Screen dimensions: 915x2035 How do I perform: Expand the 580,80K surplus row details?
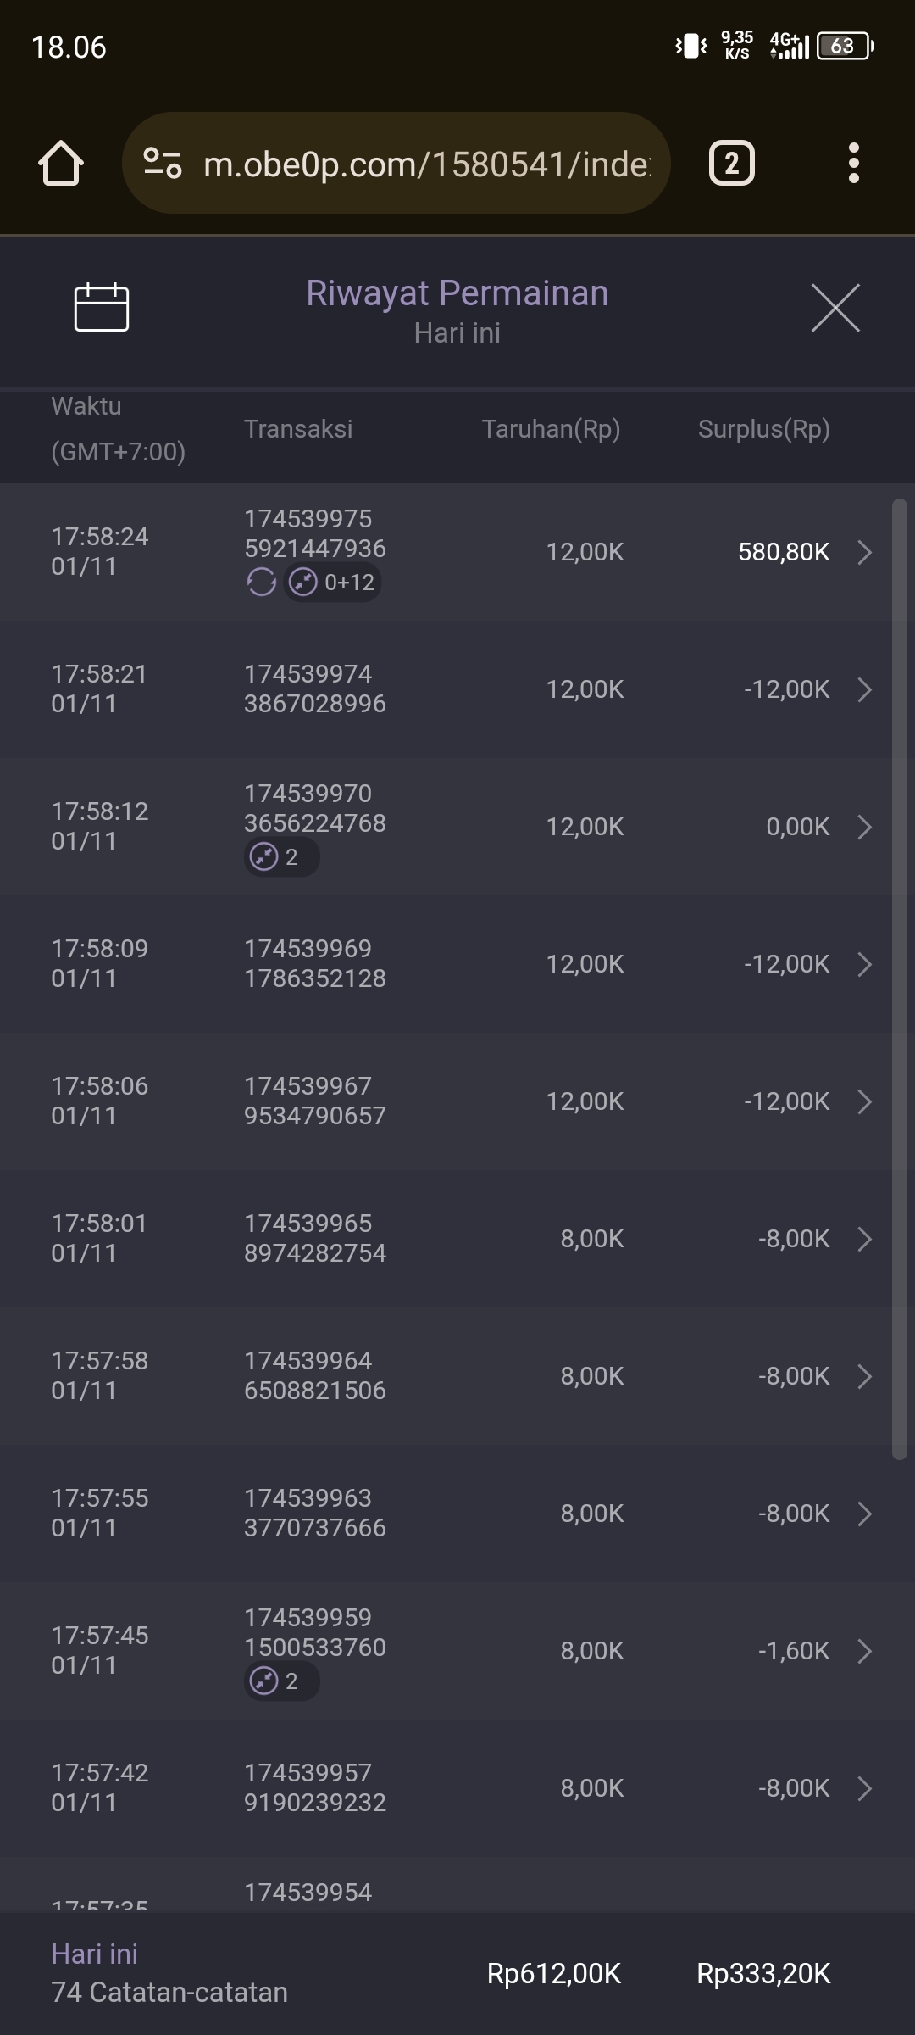click(864, 552)
